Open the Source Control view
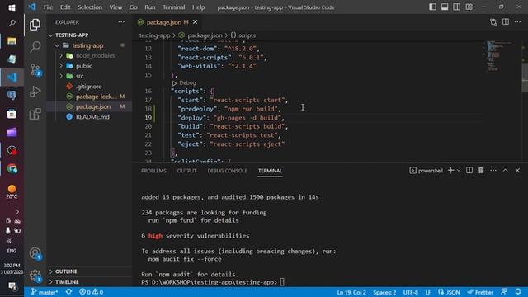 point(35,69)
